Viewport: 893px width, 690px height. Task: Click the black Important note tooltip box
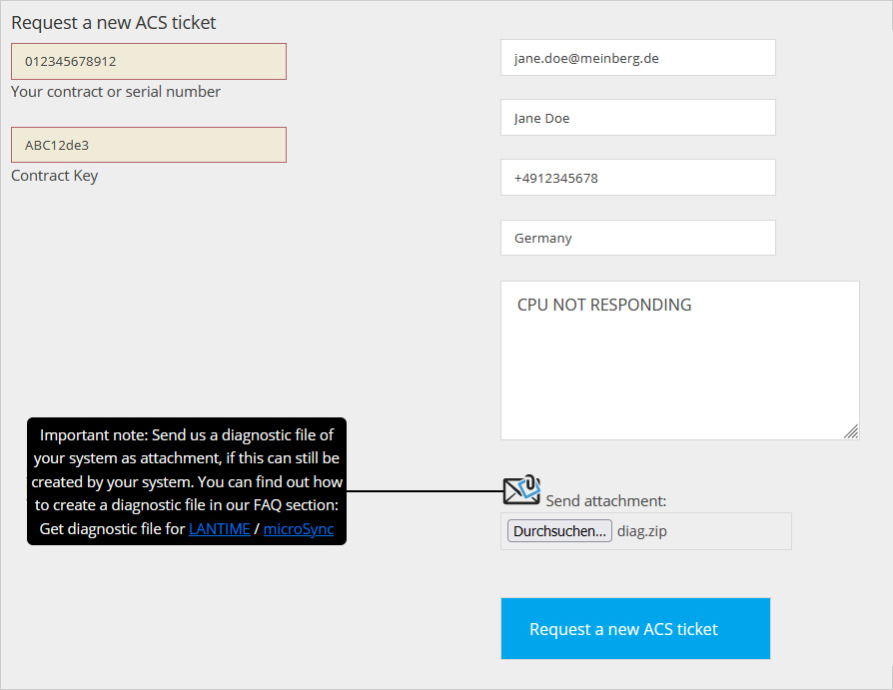[x=187, y=459]
